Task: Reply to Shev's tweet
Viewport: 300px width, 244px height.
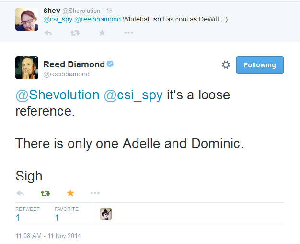Action: [x=48, y=33]
